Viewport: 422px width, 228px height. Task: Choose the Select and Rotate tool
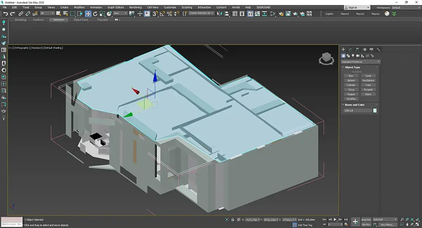pos(95,14)
